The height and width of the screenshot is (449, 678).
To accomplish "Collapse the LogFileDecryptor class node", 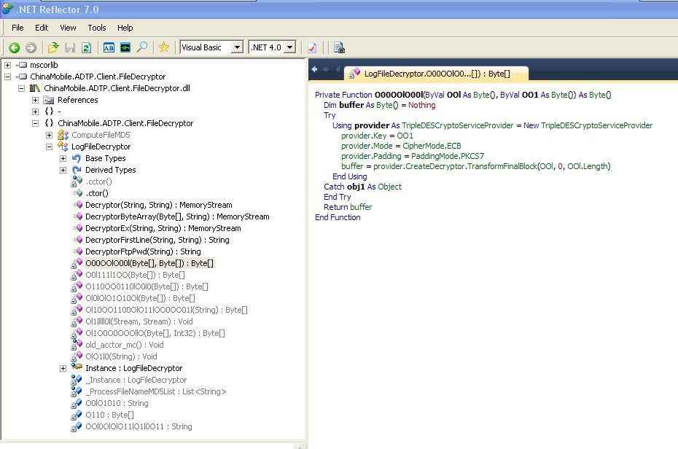I will click(49, 147).
